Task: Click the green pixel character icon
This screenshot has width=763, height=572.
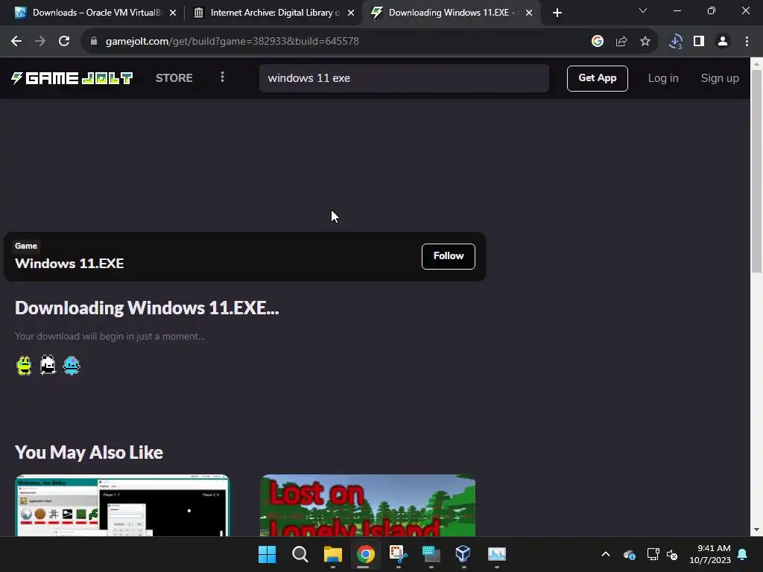Action: (x=24, y=365)
